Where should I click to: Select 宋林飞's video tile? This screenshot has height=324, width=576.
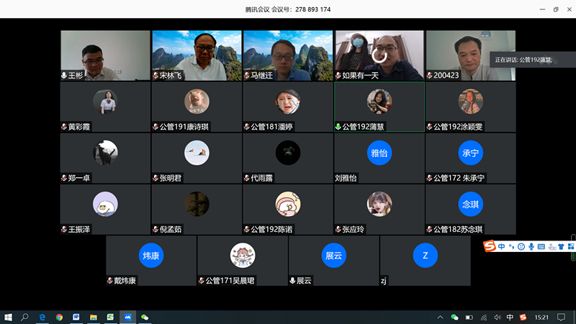point(196,55)
